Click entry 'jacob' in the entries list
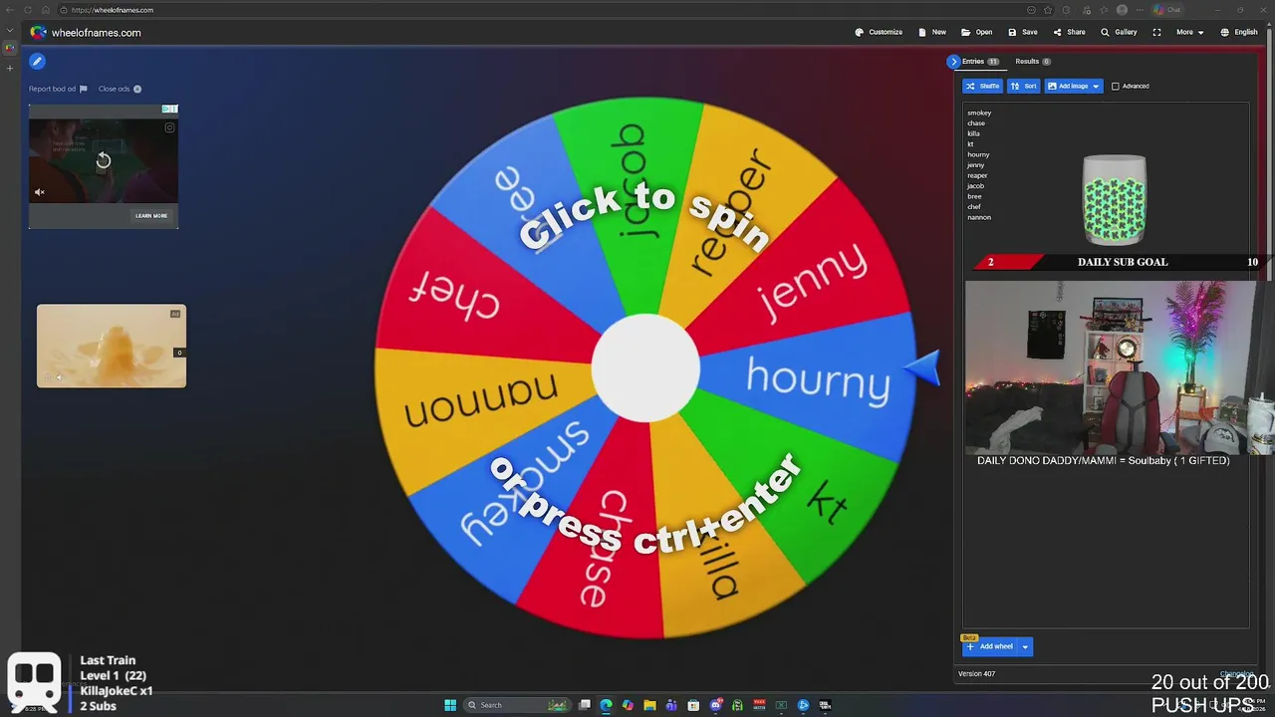1275x717 pixels. [x=975, y=186]
